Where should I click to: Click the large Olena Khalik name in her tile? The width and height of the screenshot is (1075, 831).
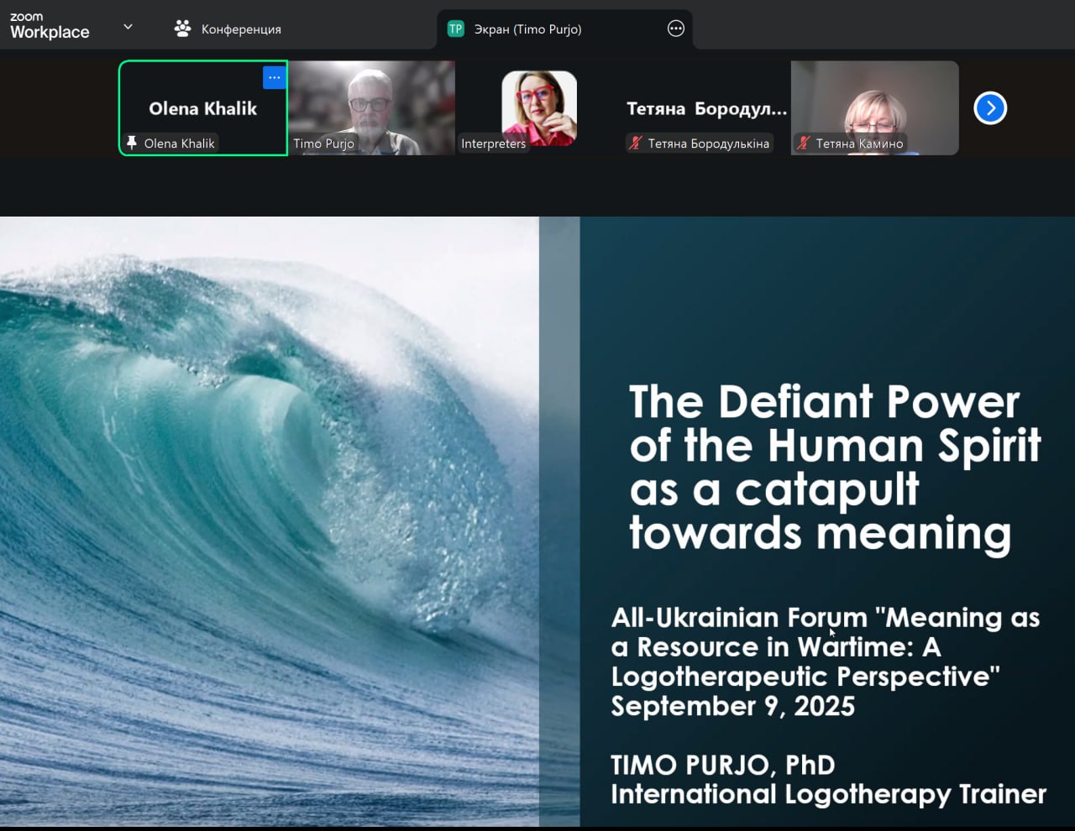click(x=202, y=108)
